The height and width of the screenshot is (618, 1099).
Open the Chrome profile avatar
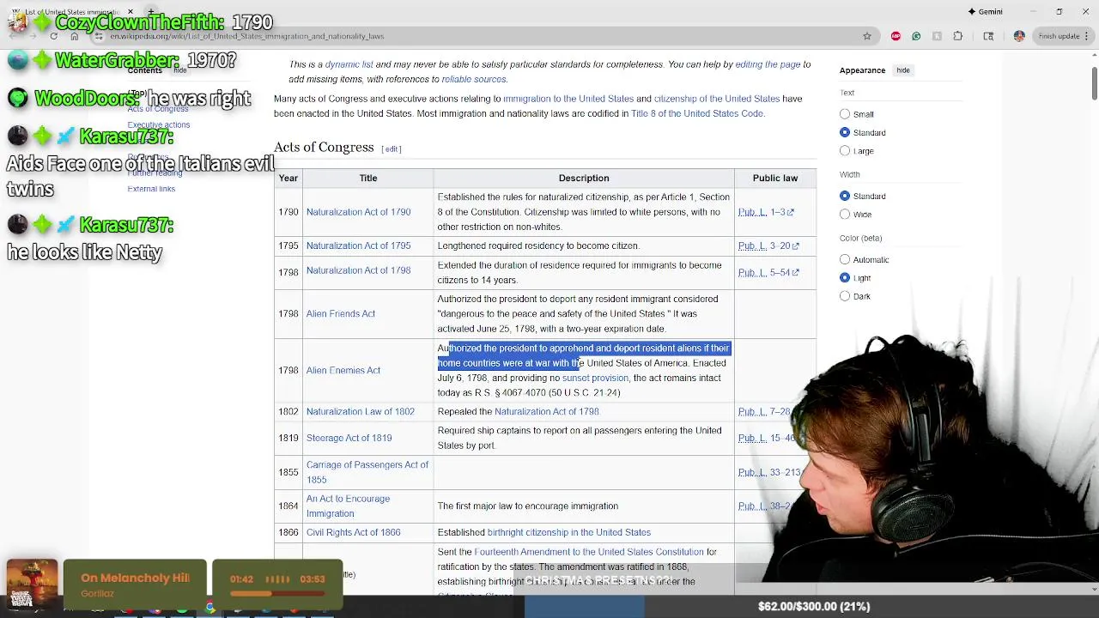1019,36
